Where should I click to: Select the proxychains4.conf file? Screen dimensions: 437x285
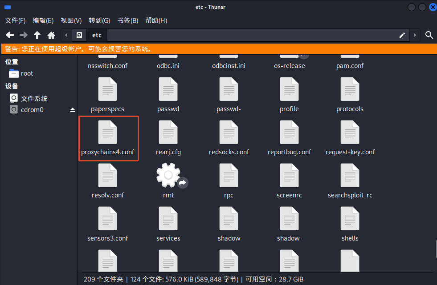click(107, 138)
